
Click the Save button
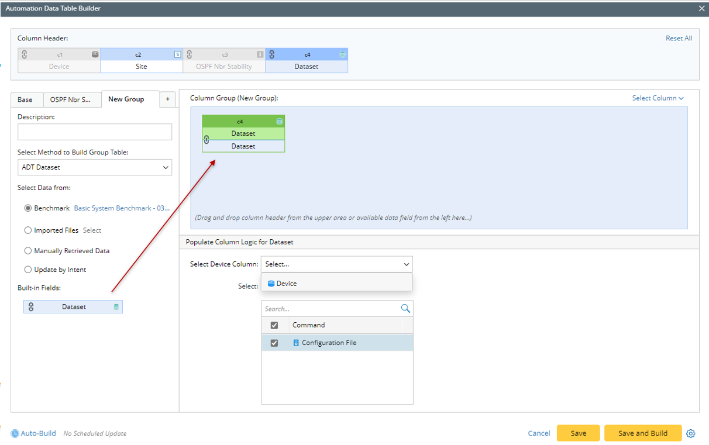point(578,433)
